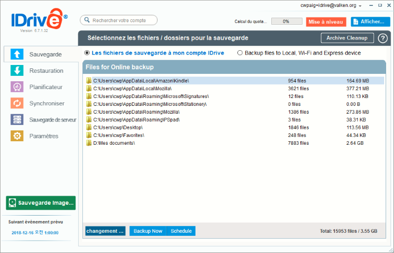Click the Sauvegarde Image... button

pos(41,203)
